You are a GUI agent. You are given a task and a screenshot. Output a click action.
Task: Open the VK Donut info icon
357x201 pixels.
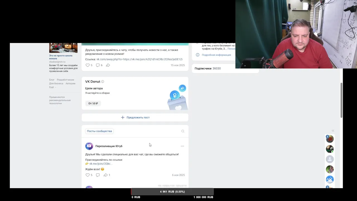[x=103, y=82]
